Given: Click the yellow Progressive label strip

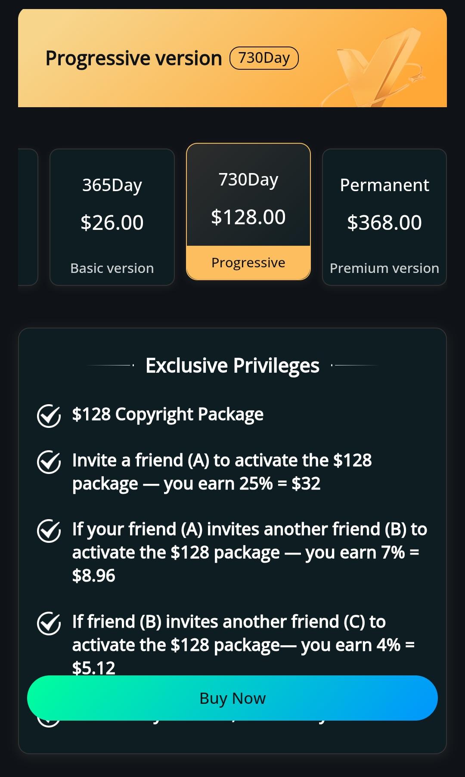Looking at the screenshot, I should click(248, 263).
